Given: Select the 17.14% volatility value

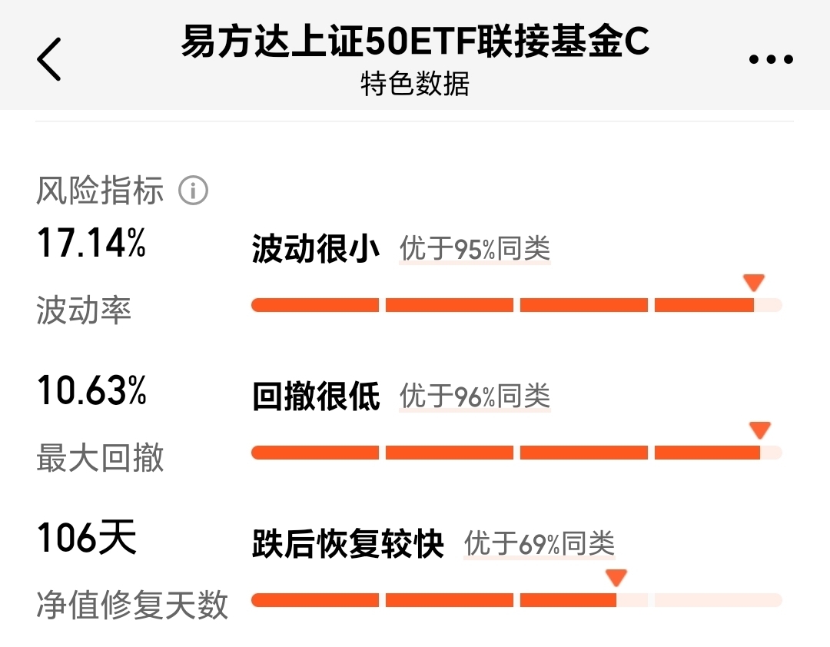Looking at the screenshot, I should pos(91,244).
